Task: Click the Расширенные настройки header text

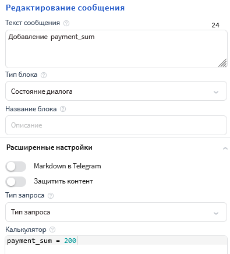Action: (x=49, y=147)
